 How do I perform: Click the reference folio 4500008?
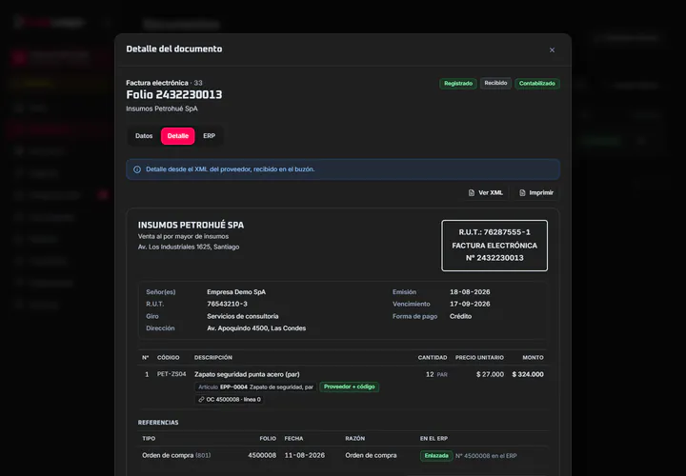point(262,455)
